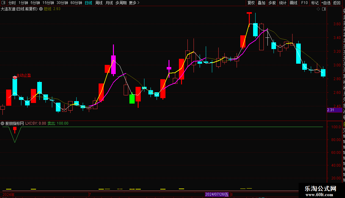This screenshot has width=345, height=198.
Task: Select the 月线 monthly tab
Action: [x=109, y=3]
